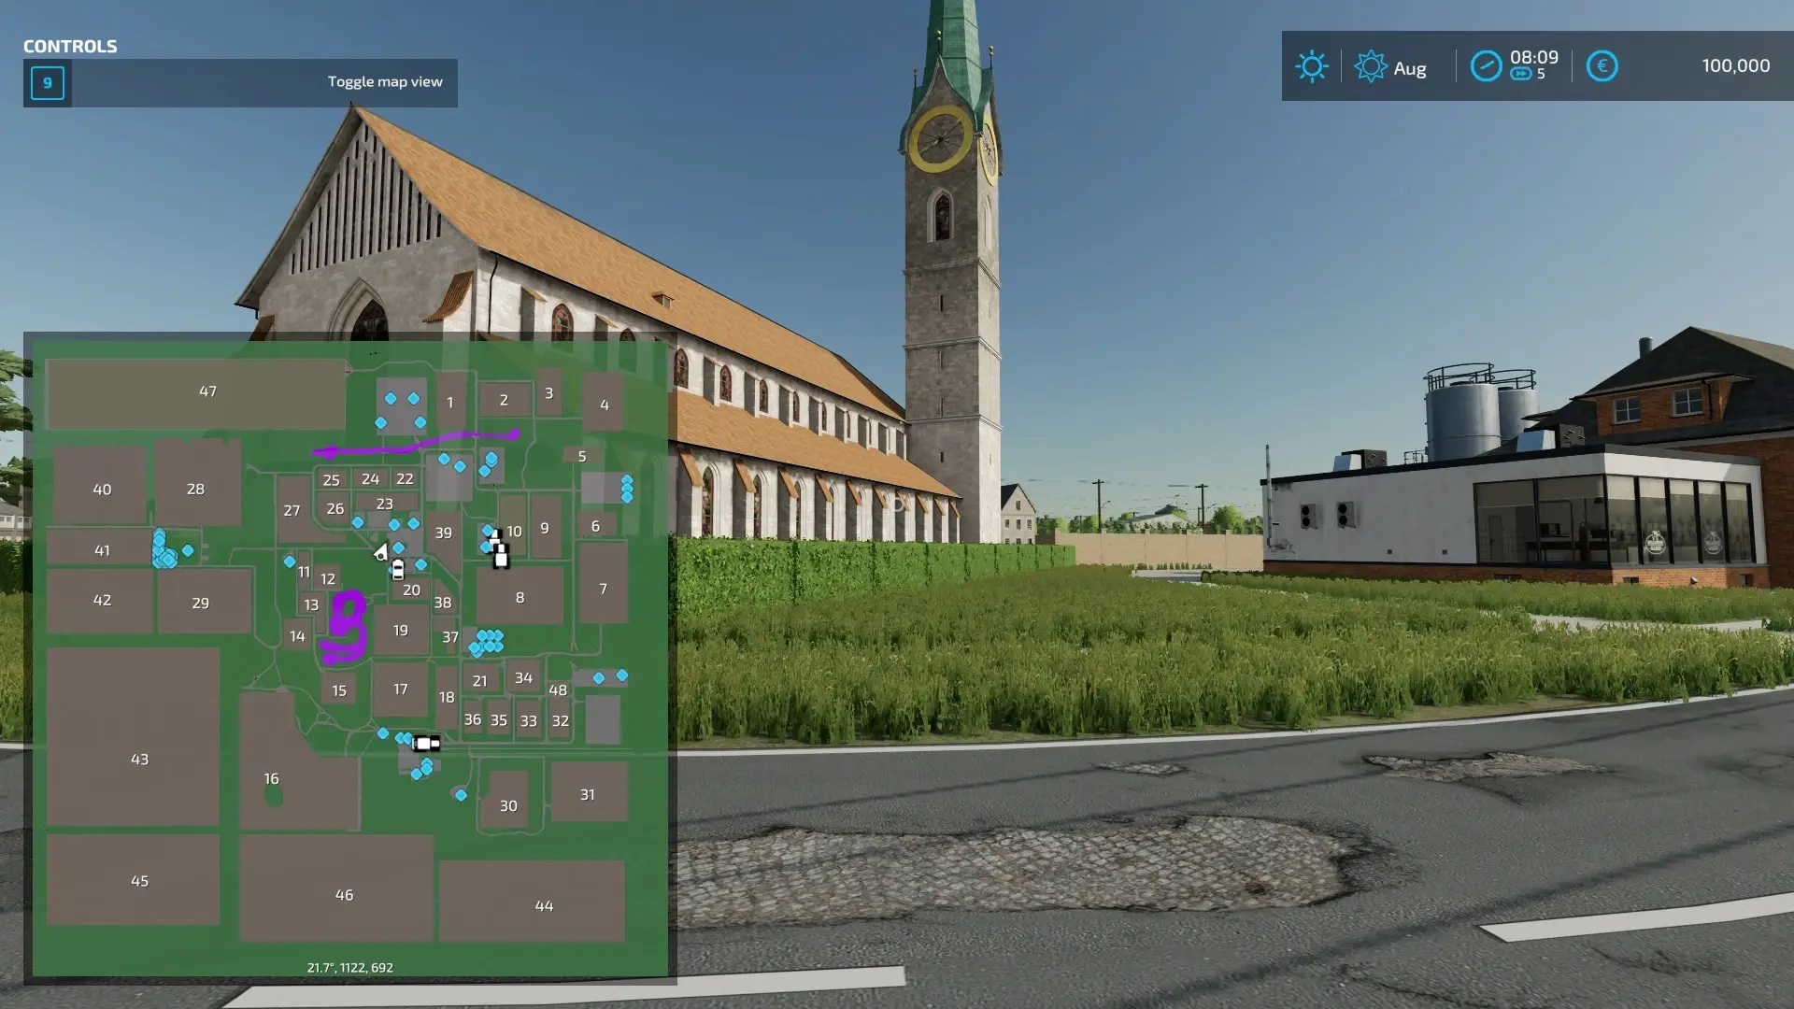Click the blue marker left of field 30
The height and width of the screenshot is (1009, 1794).
461,795
